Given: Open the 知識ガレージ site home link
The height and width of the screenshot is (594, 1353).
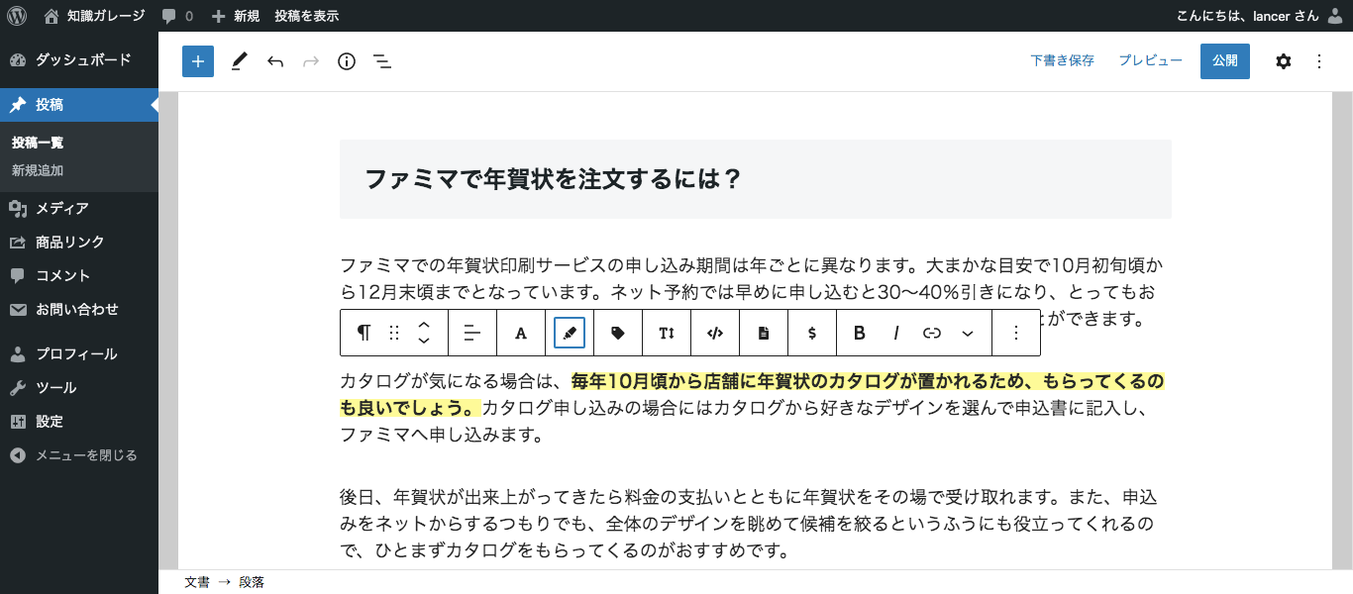Looking at the screenshot, I should [94, 16].
